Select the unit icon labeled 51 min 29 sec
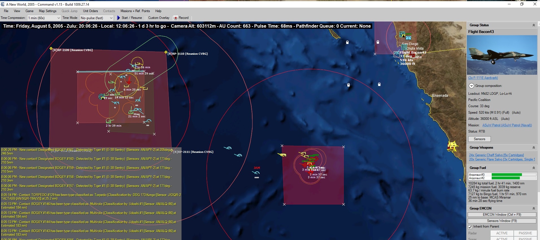 point(137,70)
